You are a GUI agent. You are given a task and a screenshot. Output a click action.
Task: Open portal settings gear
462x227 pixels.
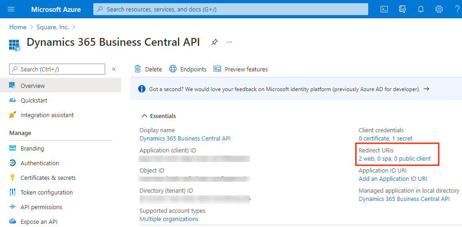tap(439, 9)
